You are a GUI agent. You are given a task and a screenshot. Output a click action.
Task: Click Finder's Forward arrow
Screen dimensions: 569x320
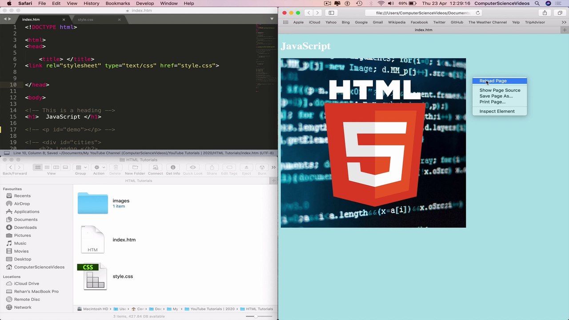coord(19,167)
